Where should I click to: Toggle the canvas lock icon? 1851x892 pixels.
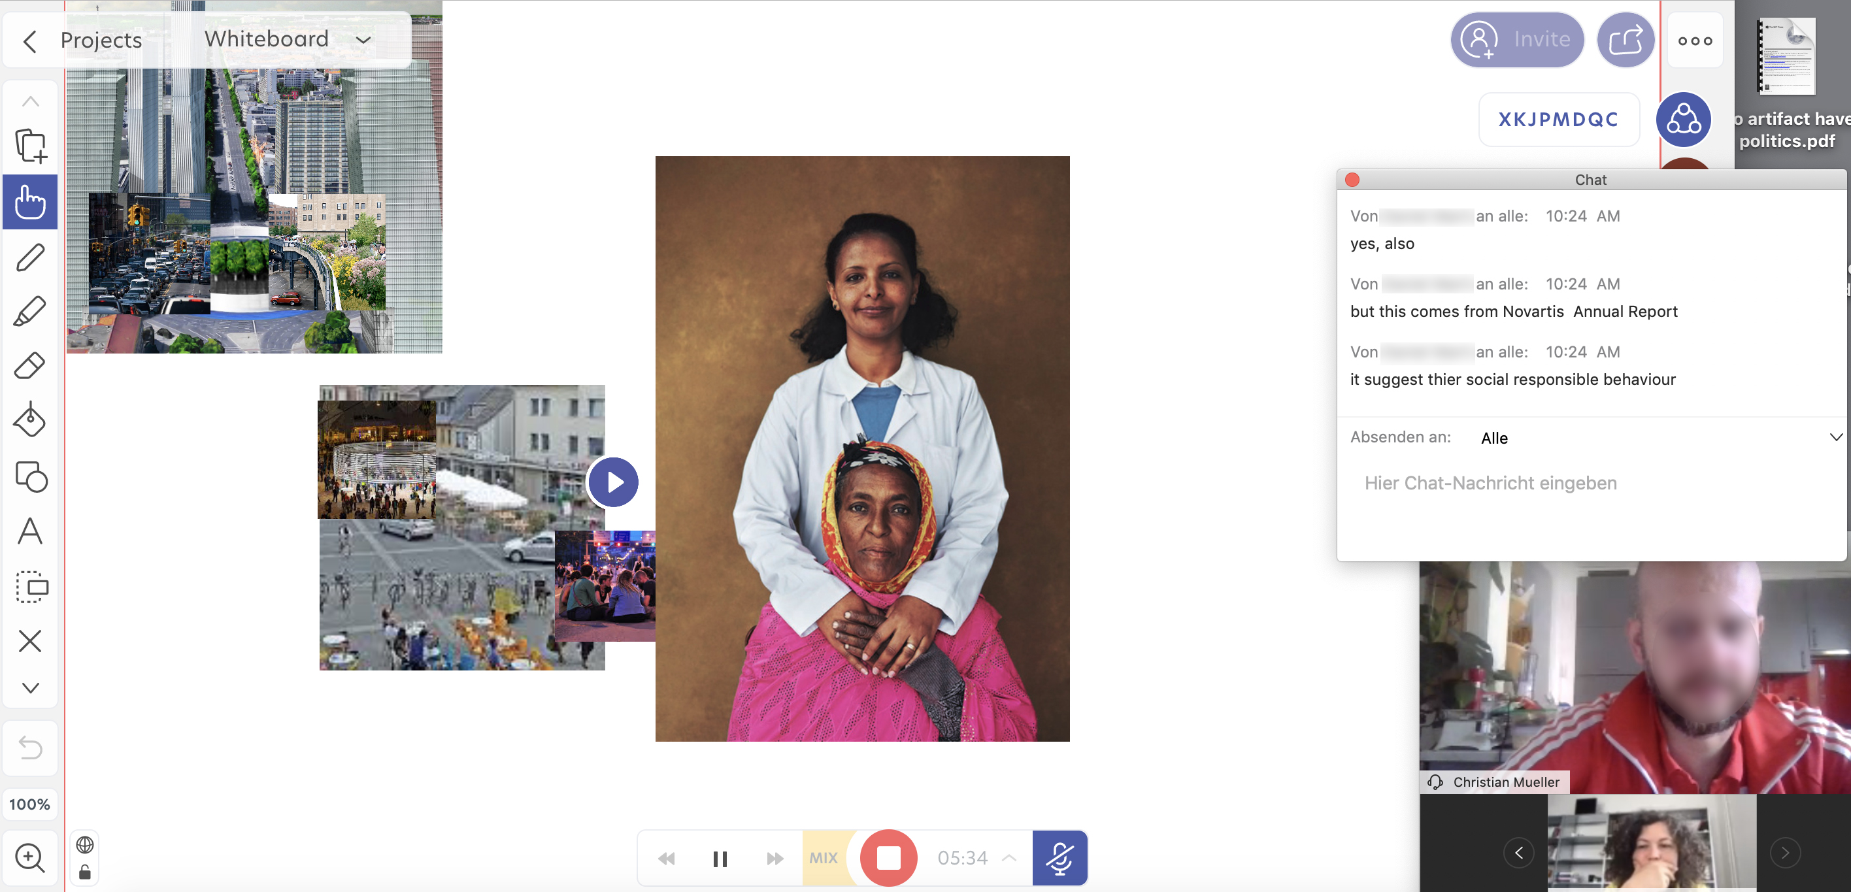pyautogui.click(x=85, y=872)
